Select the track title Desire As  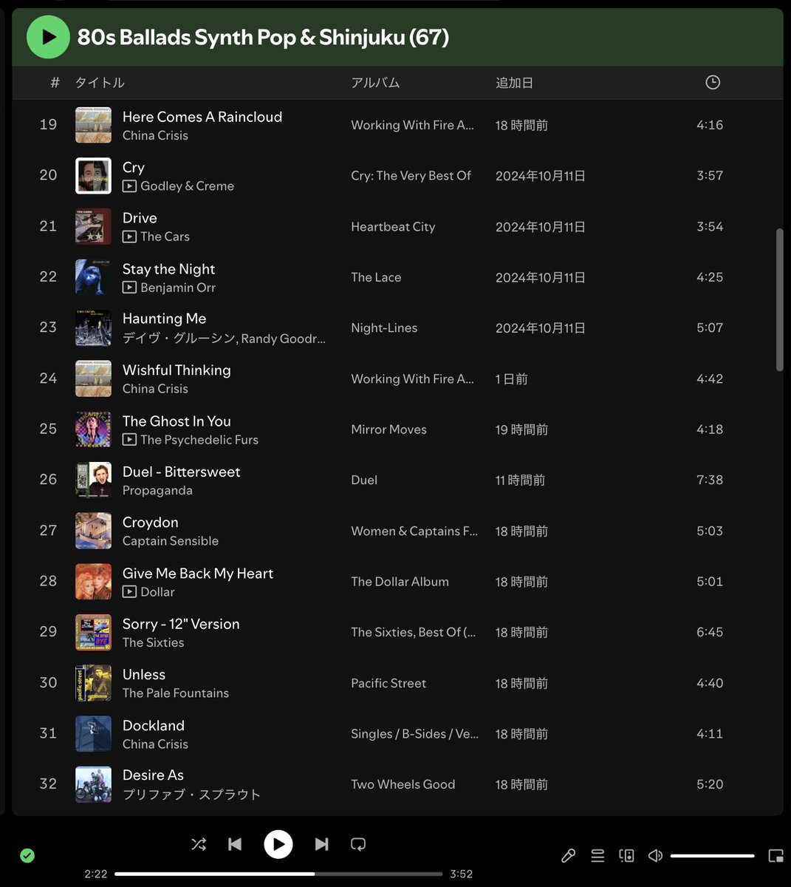(x=153, y=775)
